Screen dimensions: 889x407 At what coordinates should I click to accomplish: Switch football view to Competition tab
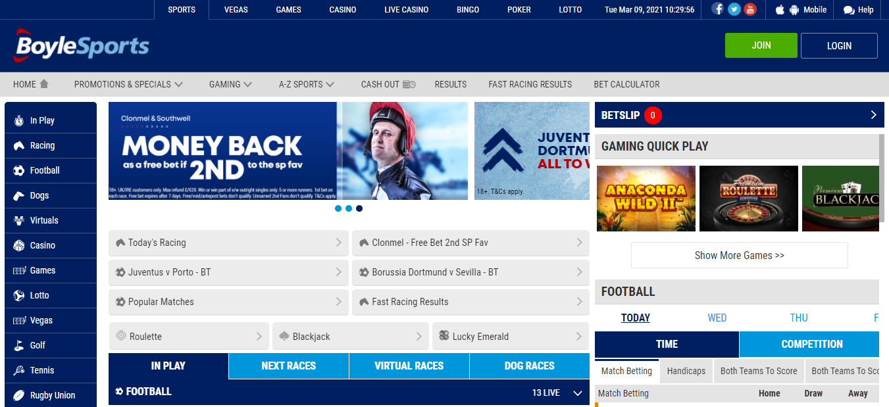[809, 345]
